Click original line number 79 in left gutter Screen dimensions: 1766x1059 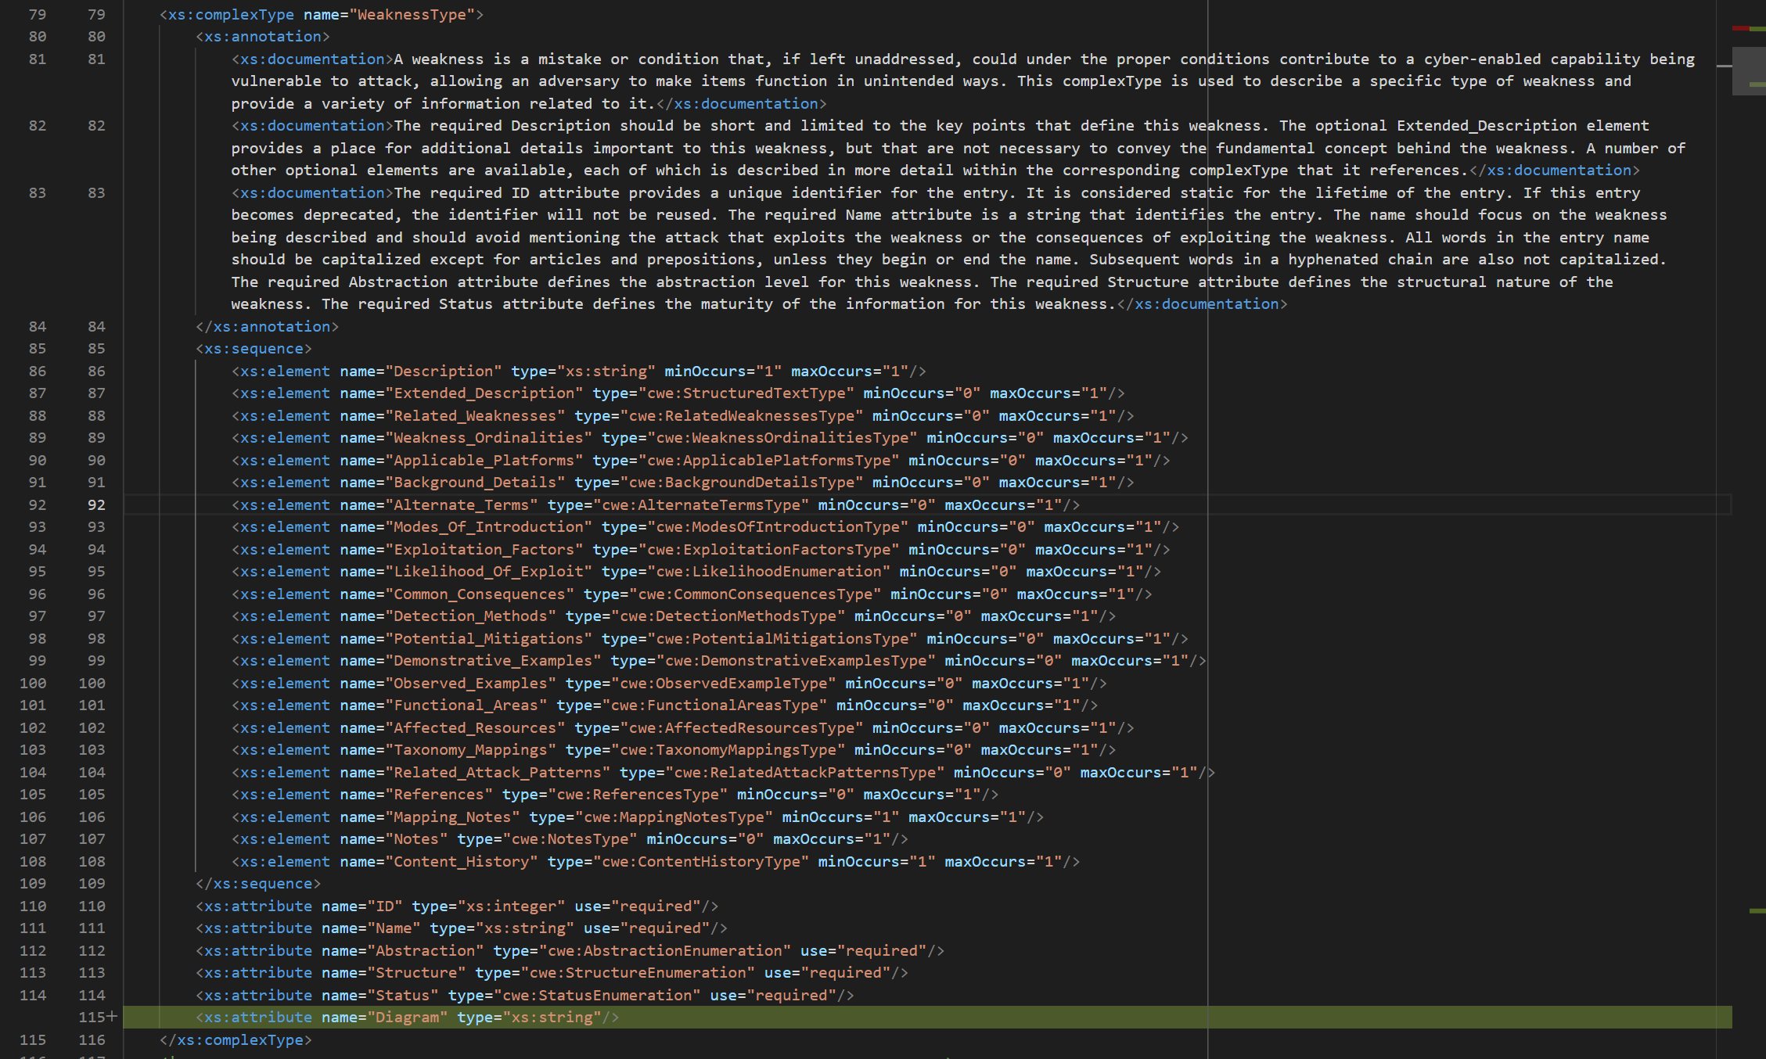37,14
